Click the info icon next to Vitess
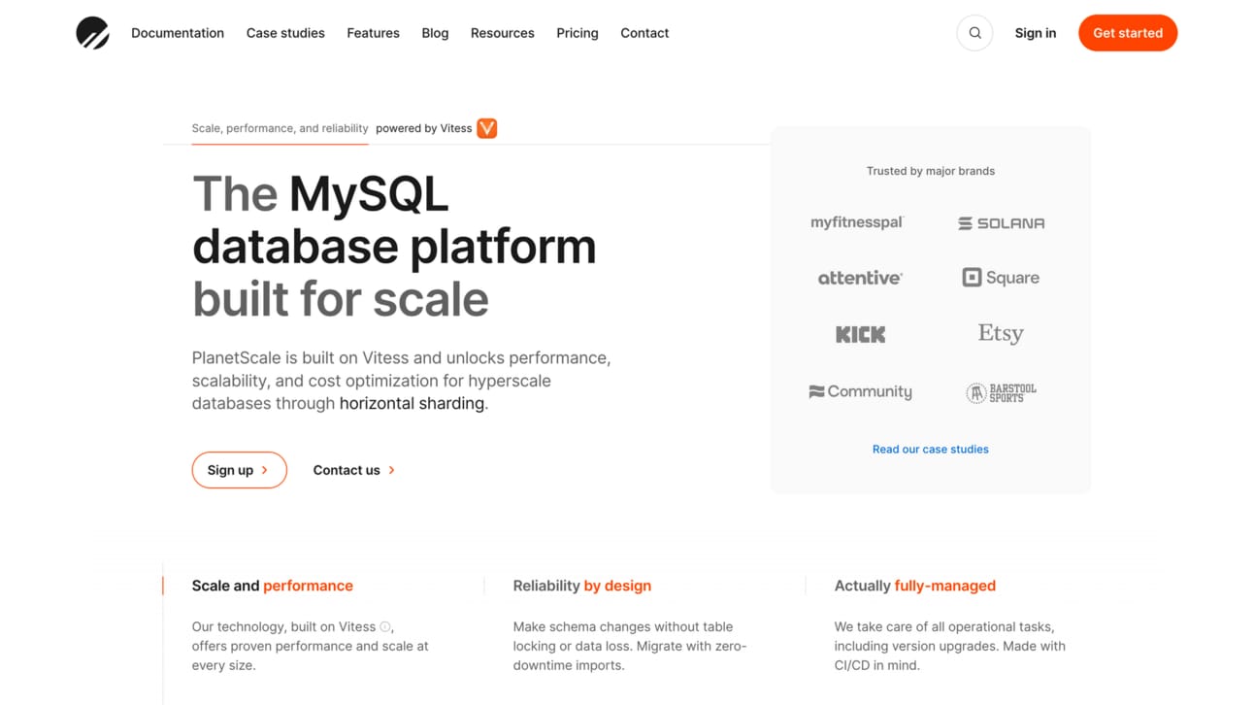 385,626
